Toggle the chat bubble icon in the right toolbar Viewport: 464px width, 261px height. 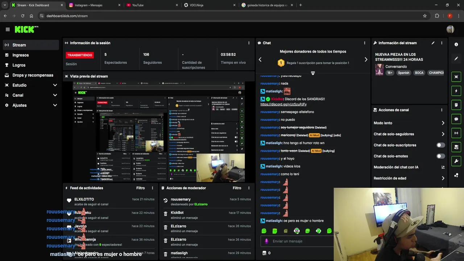[456, 119]
